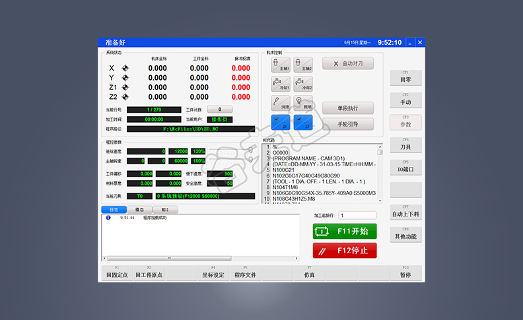Screen dimensions: 523x320
Task: Click the X axis zeroing icon
Action: (x=125, y=68)
